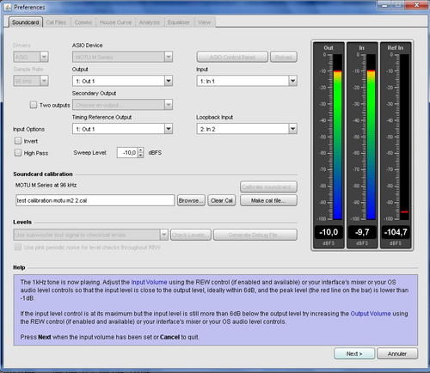Screen dimensions: 430x373
Task: Enable the Two outputs checkbox
Action: tap(34, 105)
